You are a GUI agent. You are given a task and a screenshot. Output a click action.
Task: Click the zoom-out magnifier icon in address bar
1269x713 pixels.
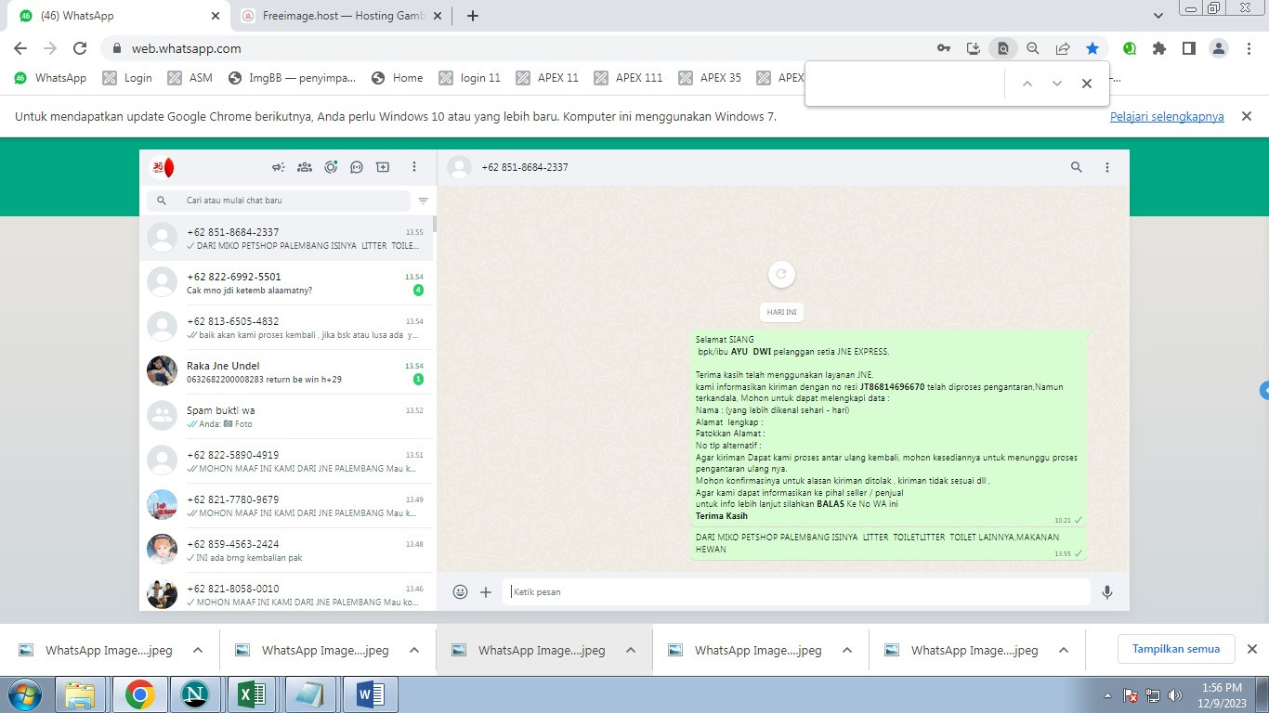click(x=1033, y=48)
